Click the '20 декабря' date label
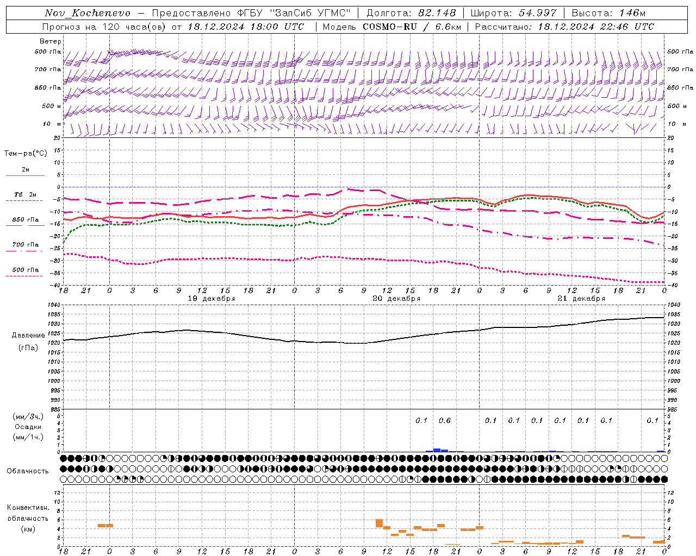The height and width of the screenshot is (556, 696). (396, 299)
